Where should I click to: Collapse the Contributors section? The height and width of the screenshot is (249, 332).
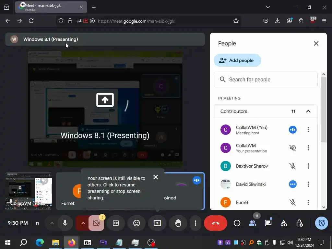point(308,111)
